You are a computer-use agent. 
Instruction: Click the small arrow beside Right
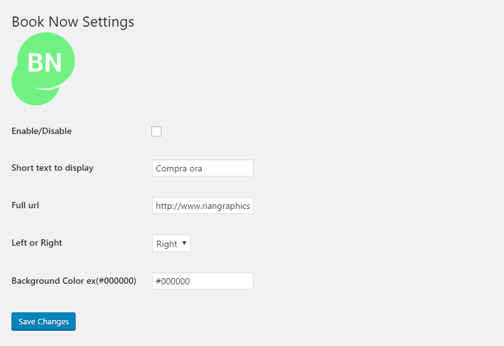click(184, 243)
